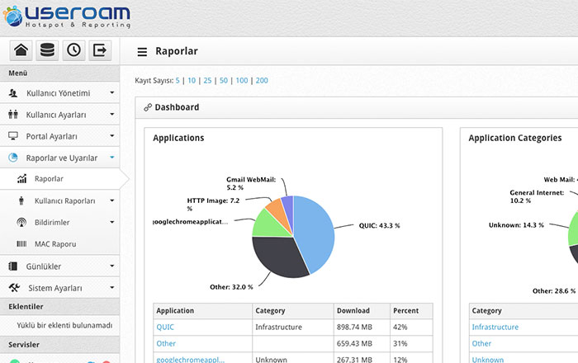The height and width of the screenshot is (363, 578).
Task: Set record count to 200
Action: pyautogui.click(x=262, y=80)
